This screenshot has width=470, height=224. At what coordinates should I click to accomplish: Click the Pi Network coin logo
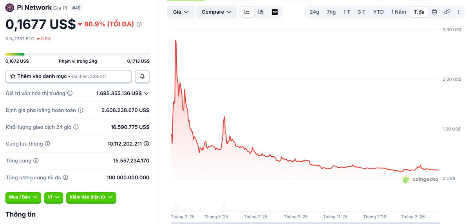[10, 7]
